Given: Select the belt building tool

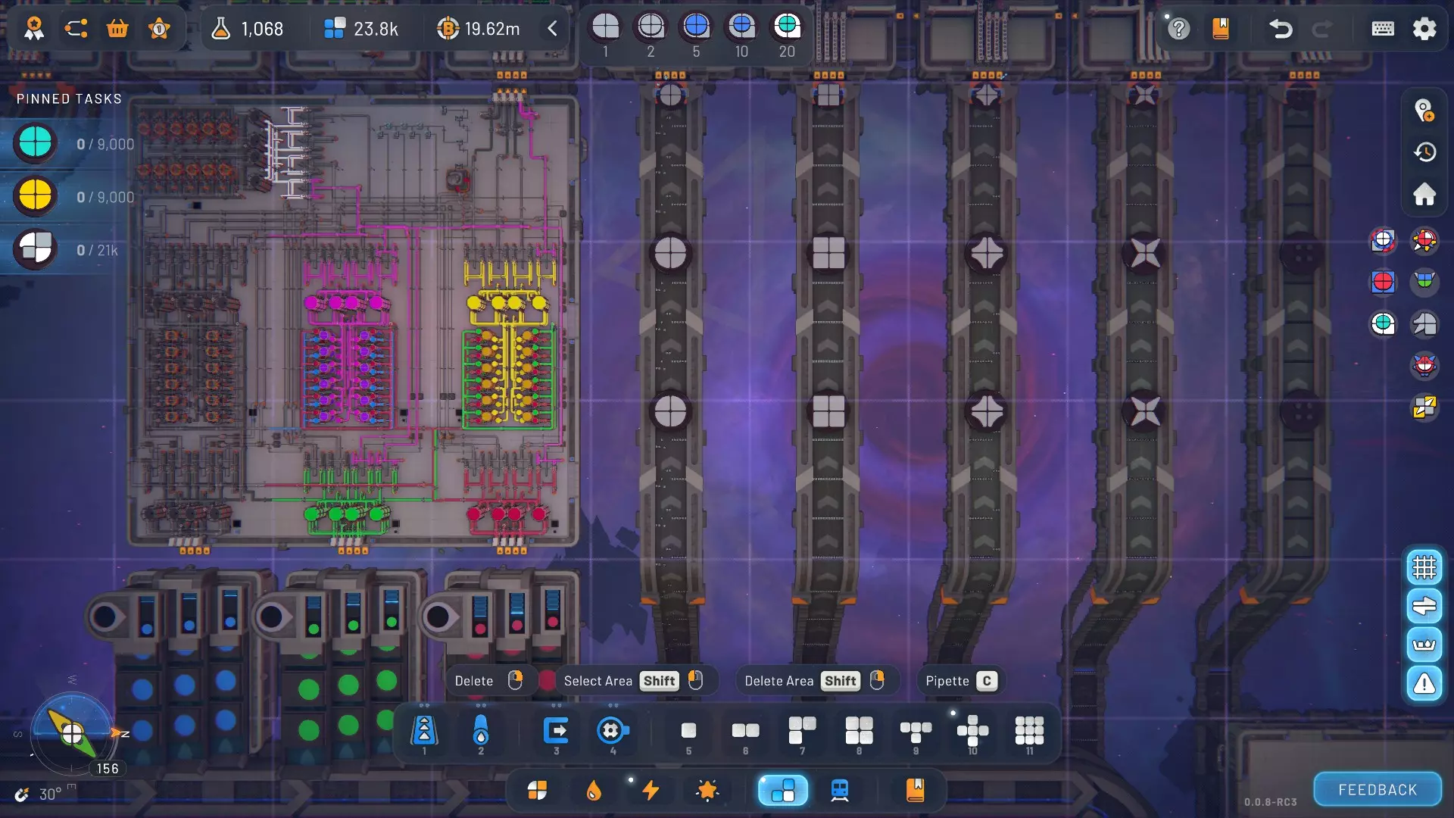Looking at the screenshot, I should (423, 730).
